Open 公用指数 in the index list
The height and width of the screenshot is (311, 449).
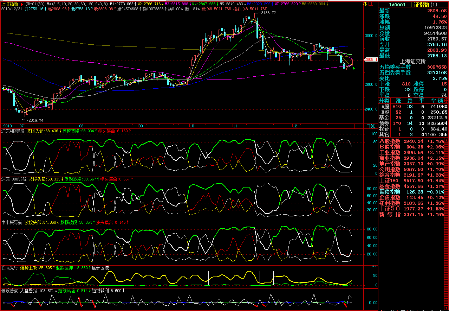(x=411, y=170)
